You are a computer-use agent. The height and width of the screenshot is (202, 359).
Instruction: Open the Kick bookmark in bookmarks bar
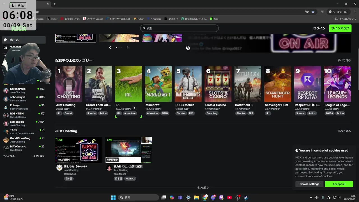tap(214, 19)
